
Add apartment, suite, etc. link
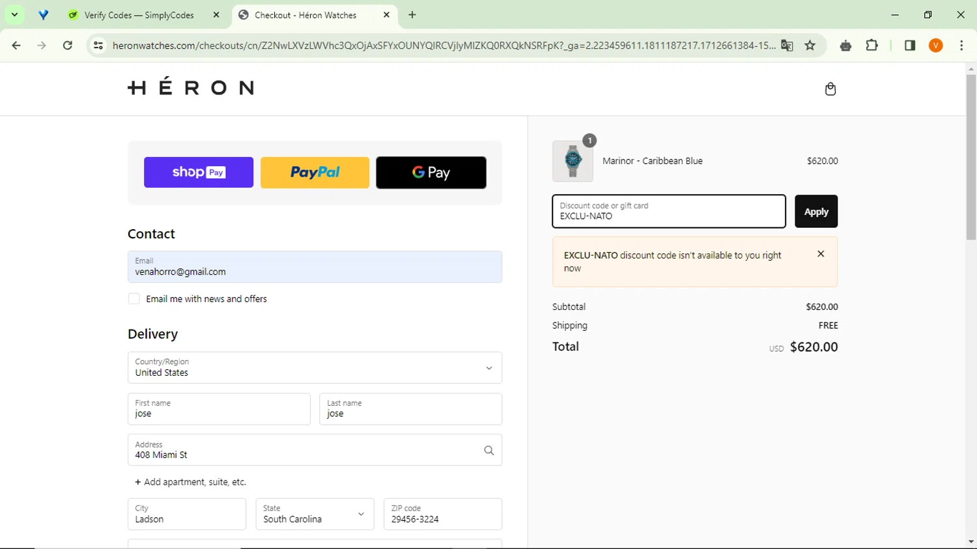click(190, 482)
